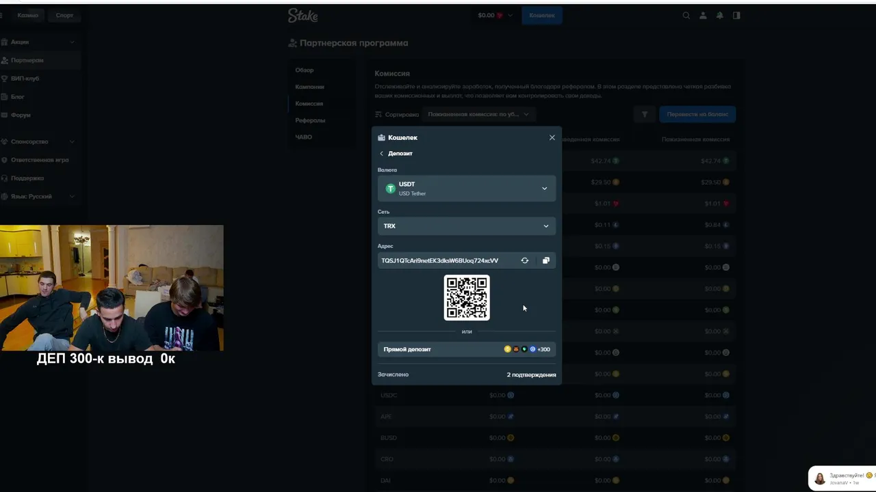The image size is (876, 492).
Task: Open Прямой депозит option
Action: coord(467,349)
